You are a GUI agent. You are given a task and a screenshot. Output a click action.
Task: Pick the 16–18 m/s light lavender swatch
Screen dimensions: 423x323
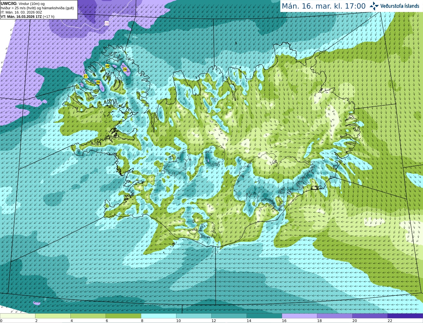[x=299, y=316]
